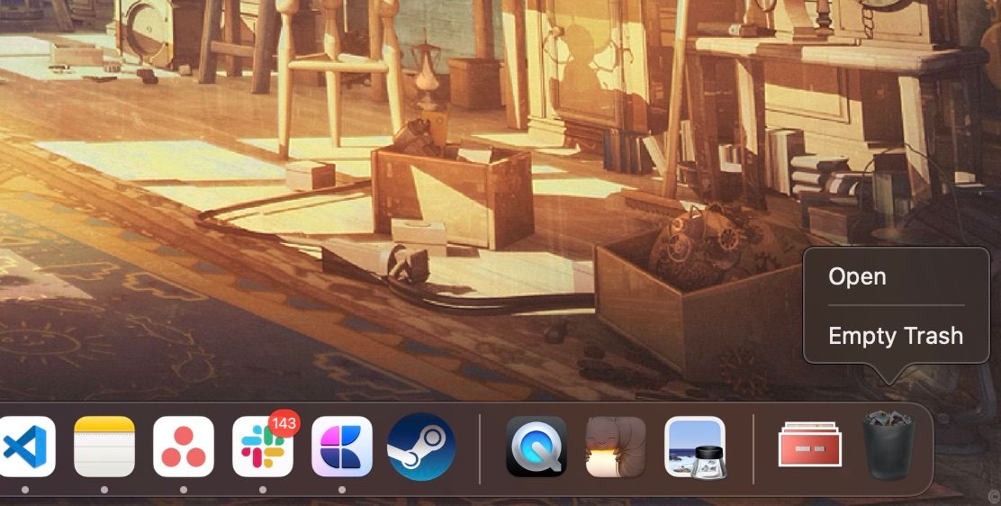Click the dock divider before the red stack
The height and width of the screenshot is (506, 1001).
(x=753, y=448)
